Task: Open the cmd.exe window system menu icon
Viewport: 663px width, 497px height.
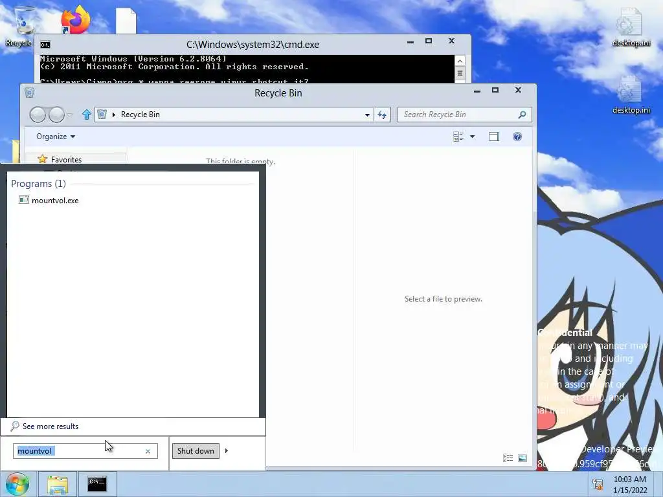Action: coord(45,45)
